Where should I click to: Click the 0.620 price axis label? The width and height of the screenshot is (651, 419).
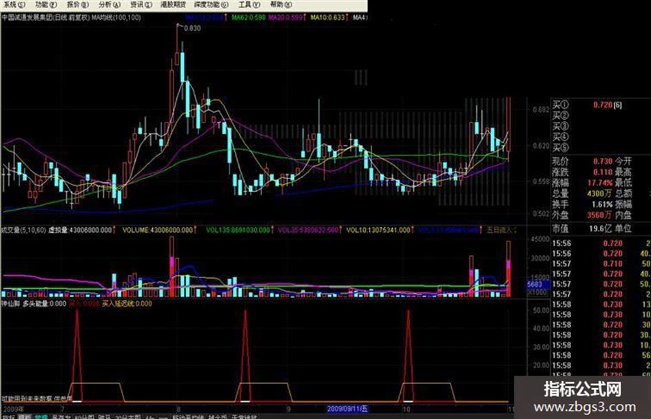coord(541,146)
